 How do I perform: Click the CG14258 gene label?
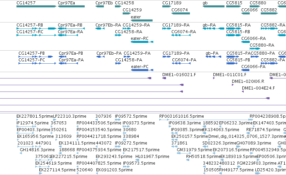pos(124,3)
